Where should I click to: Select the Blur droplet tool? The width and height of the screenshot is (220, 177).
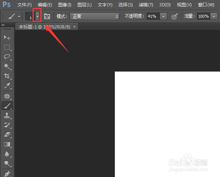[x=7, y=154]
